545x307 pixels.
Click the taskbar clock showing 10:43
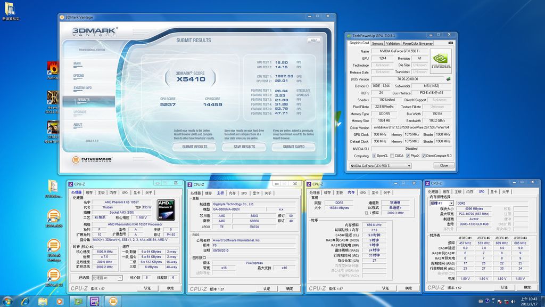point(529,302)
